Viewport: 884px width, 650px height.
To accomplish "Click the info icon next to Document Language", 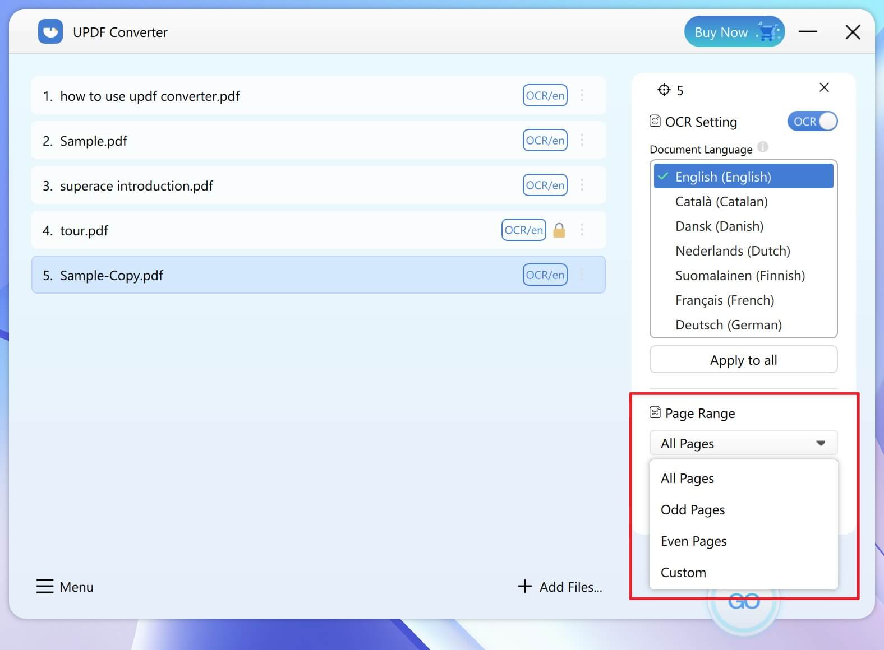I will (x=763, y=147).
